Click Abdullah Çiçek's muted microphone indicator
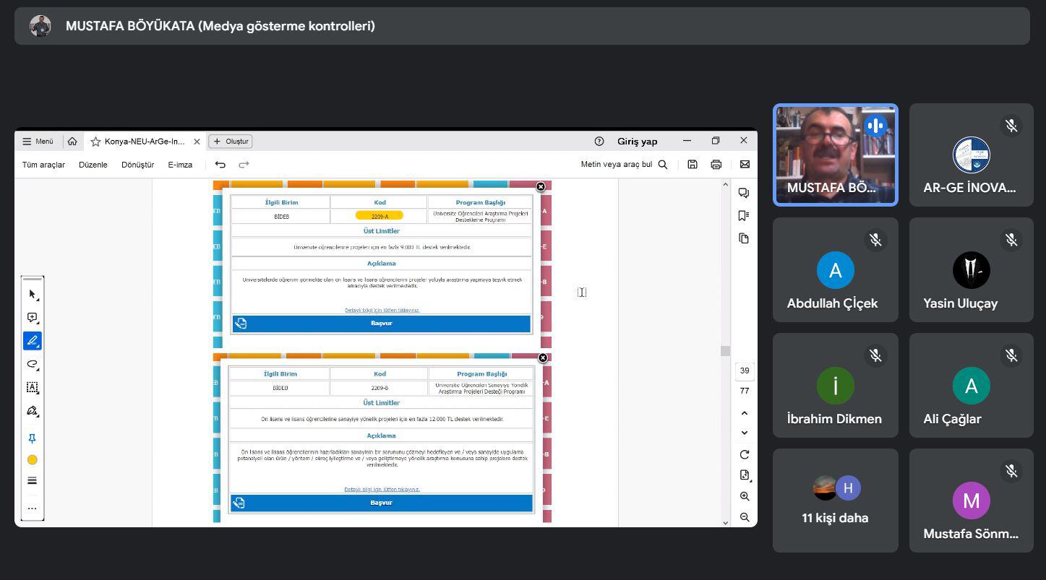1046x580 pixels. [875, 240]
